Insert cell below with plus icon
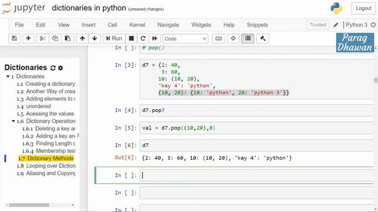 tap(28, 38)
